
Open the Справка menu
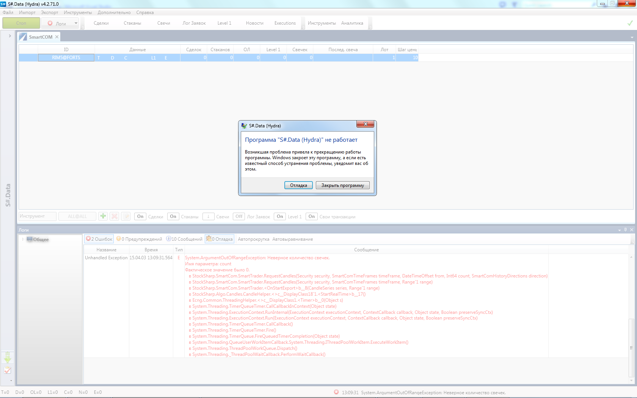145,13
